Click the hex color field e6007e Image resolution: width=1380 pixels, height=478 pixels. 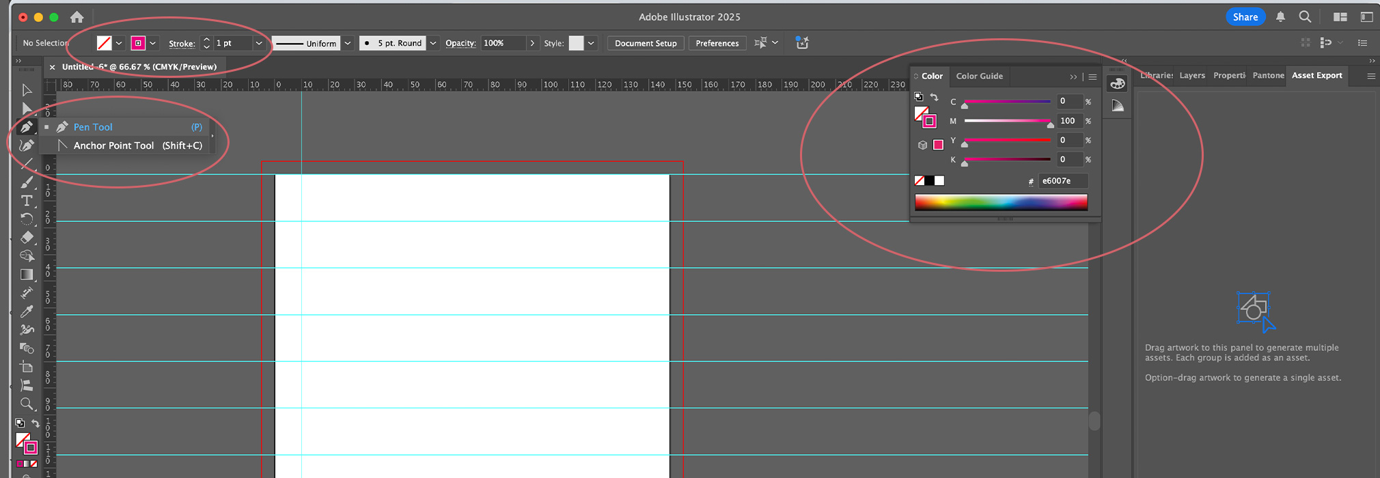tap(1063, 181)
